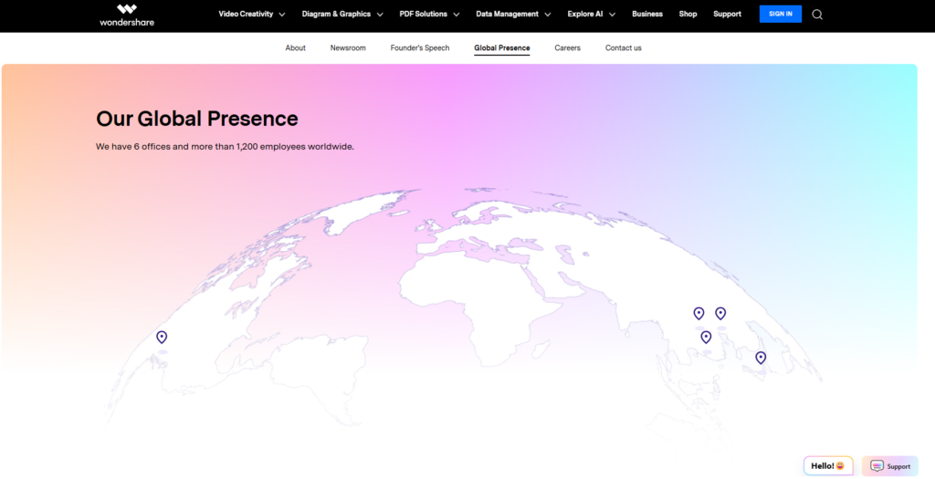Click the Wondershare logo
935x479 pixels.
127,15
